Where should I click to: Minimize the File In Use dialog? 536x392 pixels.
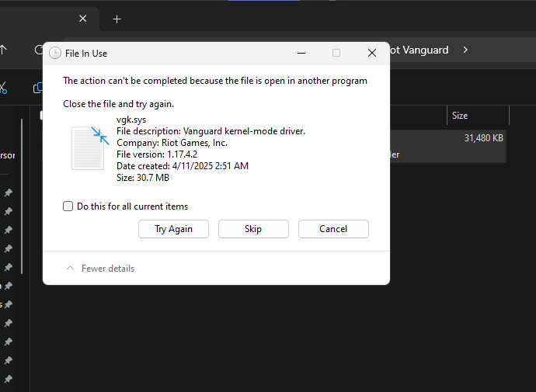[x=301, y=53]
